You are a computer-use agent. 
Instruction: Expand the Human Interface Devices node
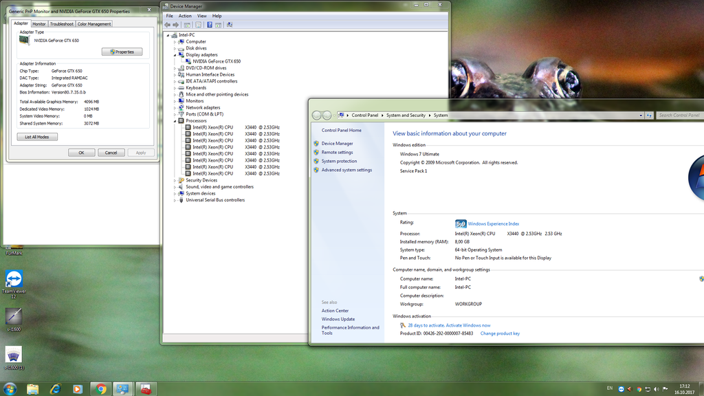(x=175, y=75)
